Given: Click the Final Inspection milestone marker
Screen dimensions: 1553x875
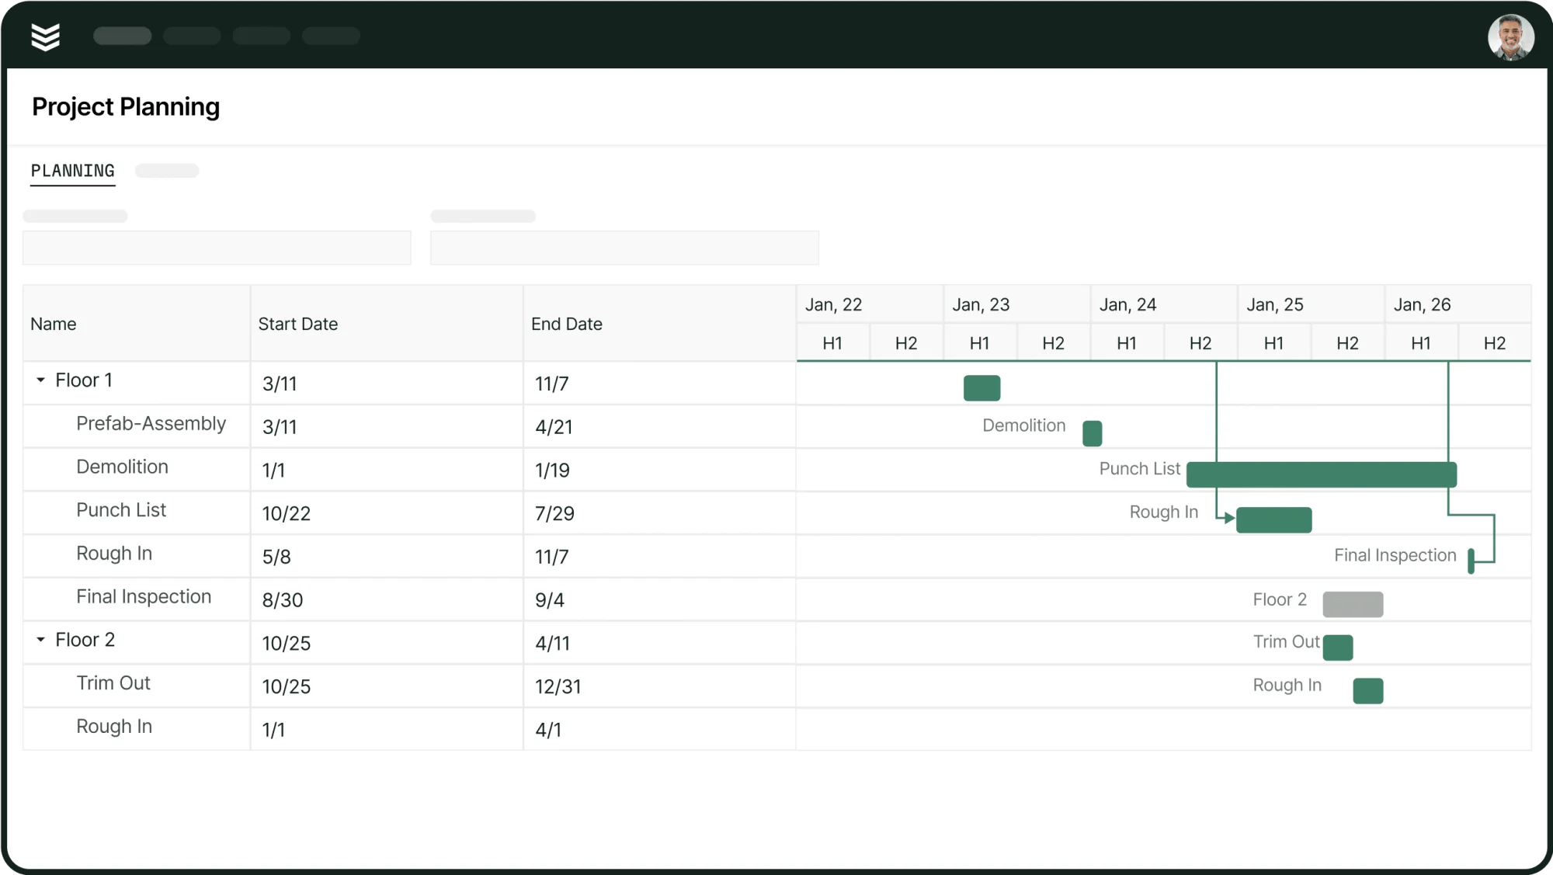Looking at the screenshot, I should pos(1471,561).
